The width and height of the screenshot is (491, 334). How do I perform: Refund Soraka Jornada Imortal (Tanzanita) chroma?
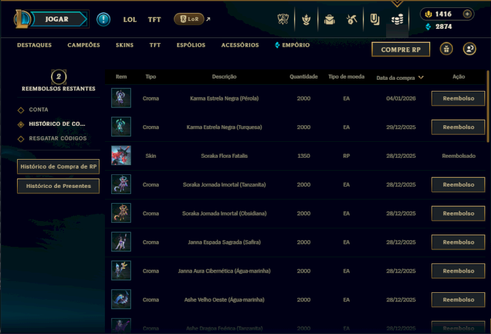458,185
